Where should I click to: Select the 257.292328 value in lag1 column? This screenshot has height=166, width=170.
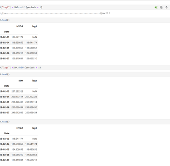31,97
